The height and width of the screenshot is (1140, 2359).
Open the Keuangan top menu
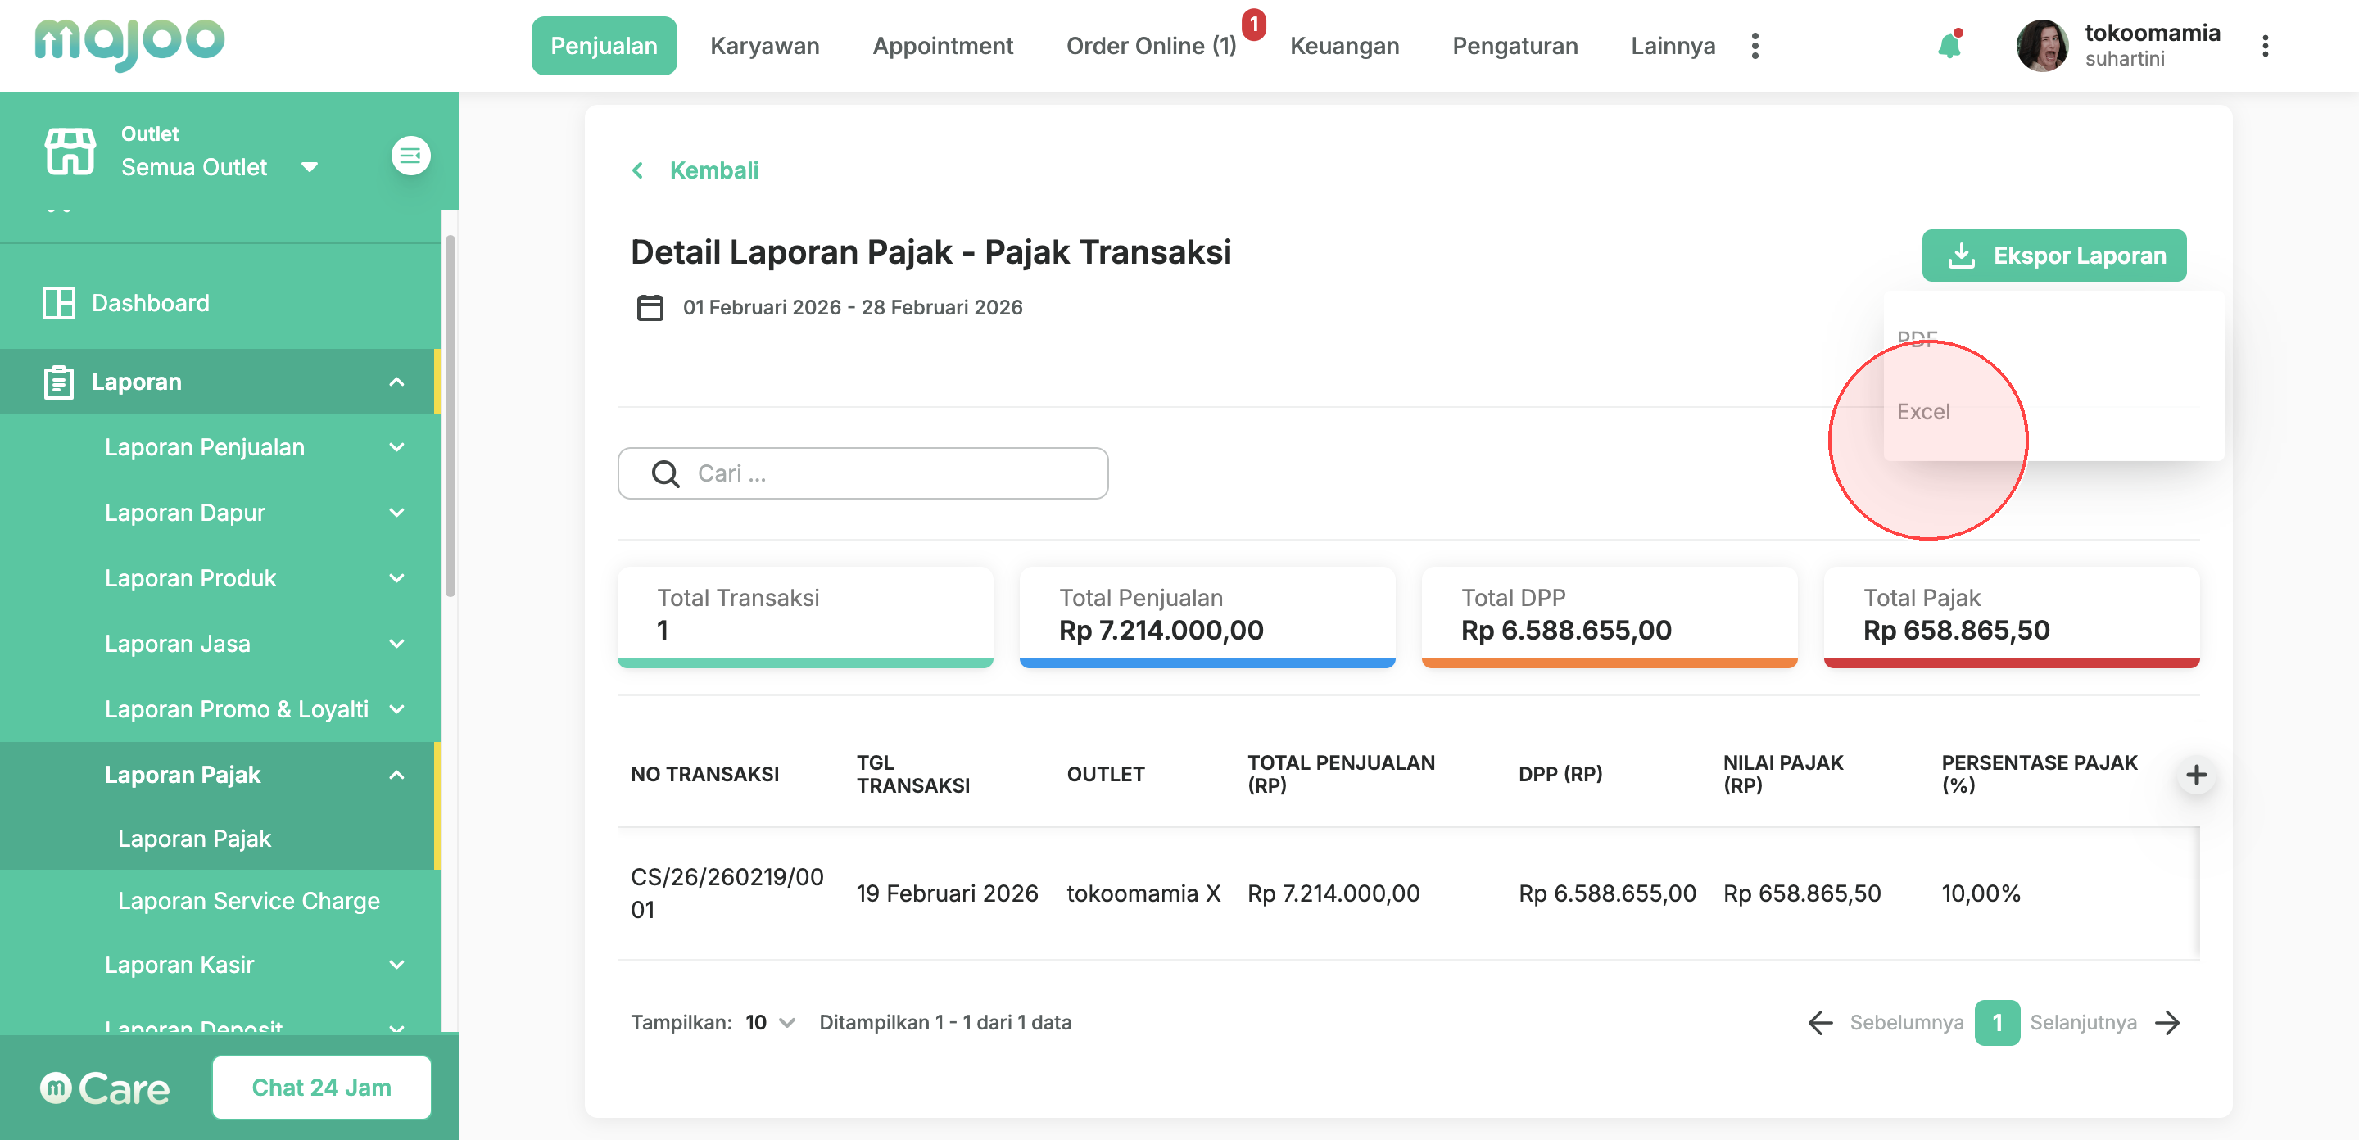pyautogui.click(x=1343, y=46)
